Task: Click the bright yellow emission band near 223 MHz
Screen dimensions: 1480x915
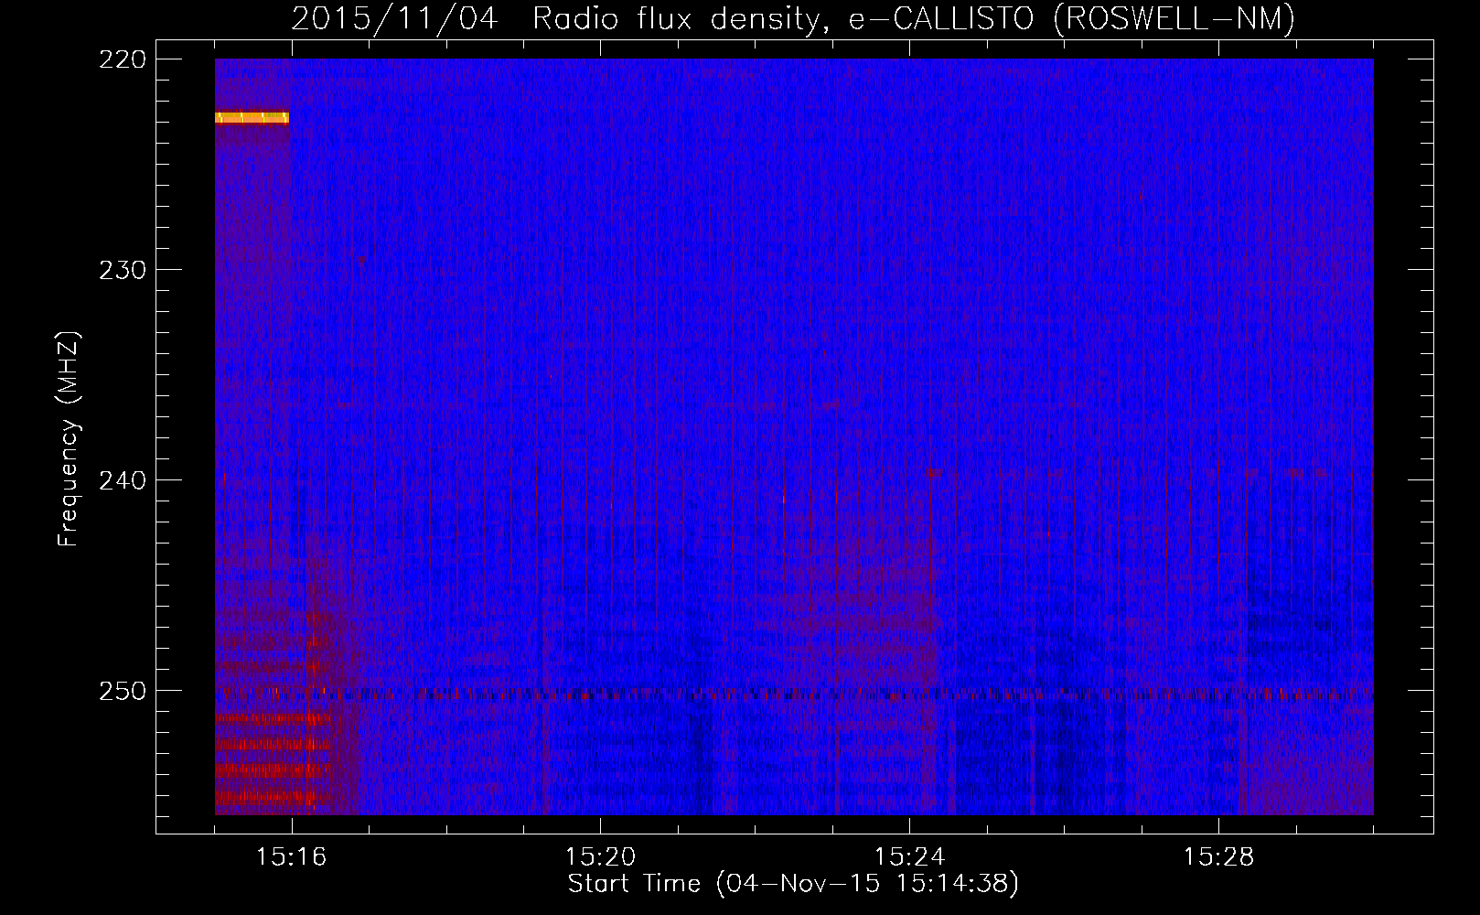Action: coord(252,117)
